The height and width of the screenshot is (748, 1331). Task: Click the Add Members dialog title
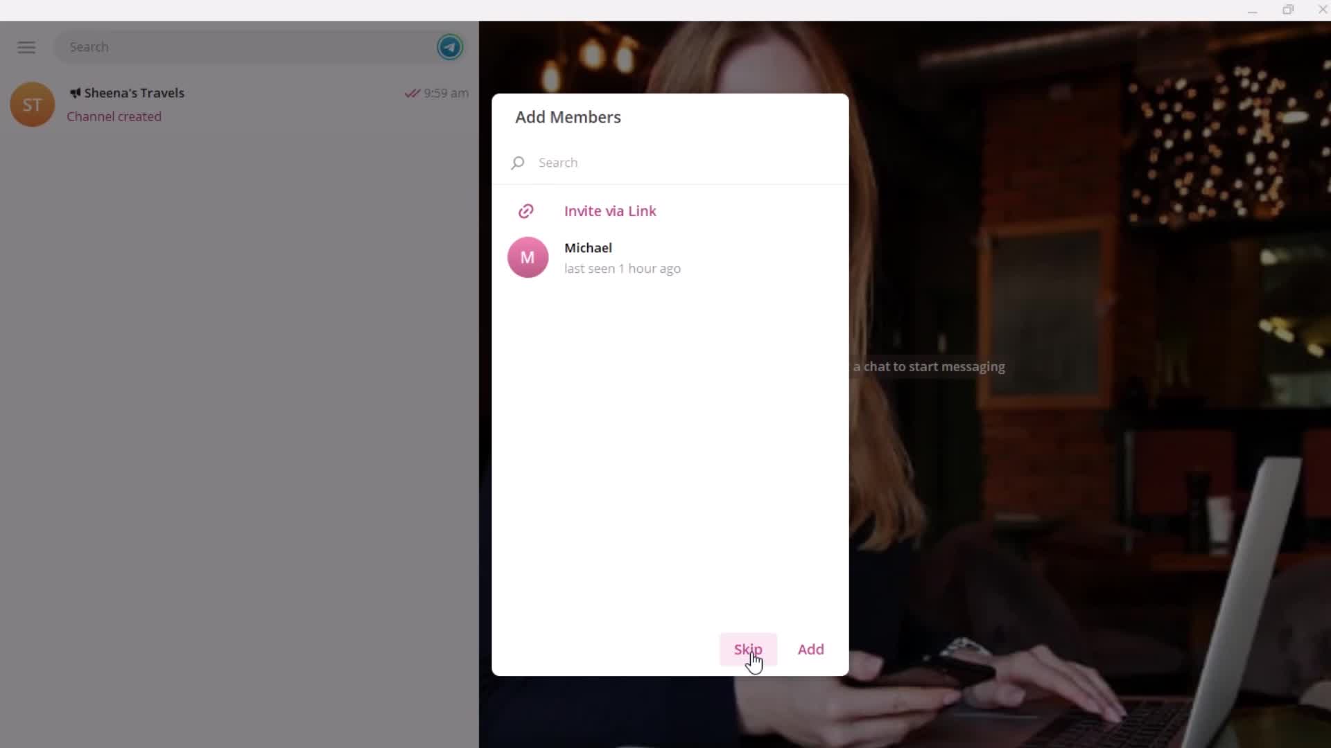(568, 117)
